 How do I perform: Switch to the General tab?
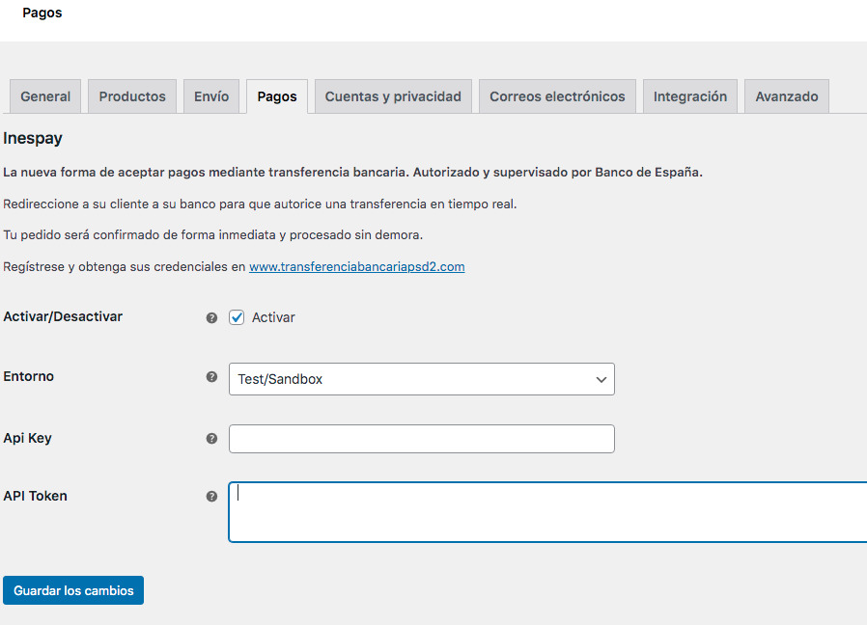tap(45, 96)
